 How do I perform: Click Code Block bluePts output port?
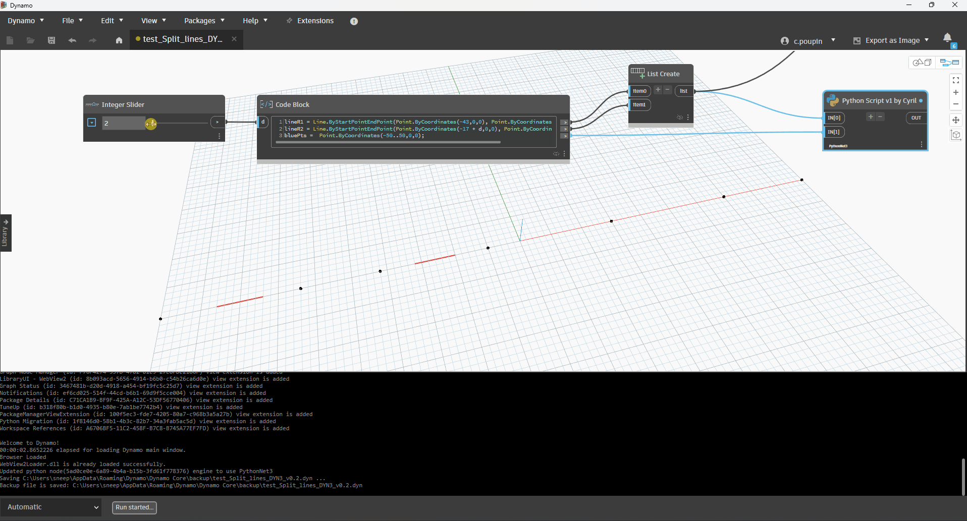(565, 136)
